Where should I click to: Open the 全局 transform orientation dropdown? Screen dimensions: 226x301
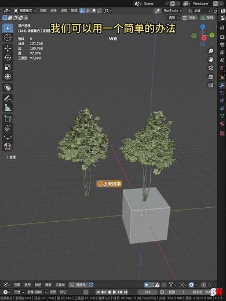click(x=199, y=10)
